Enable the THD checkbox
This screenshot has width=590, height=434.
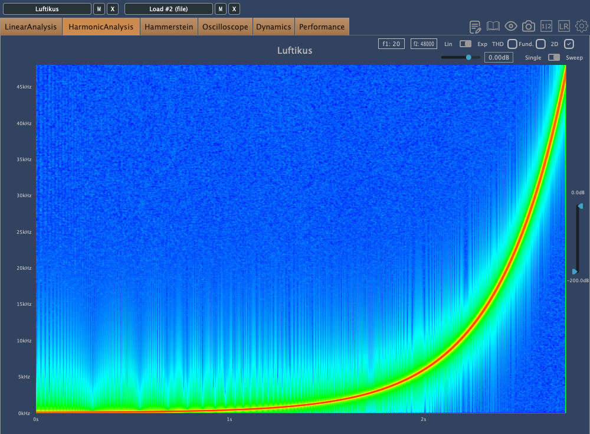[x=512, y=44]
